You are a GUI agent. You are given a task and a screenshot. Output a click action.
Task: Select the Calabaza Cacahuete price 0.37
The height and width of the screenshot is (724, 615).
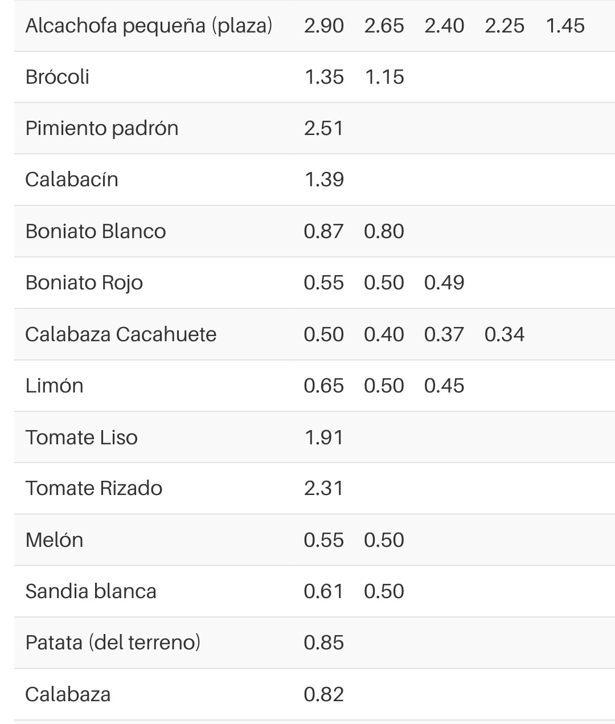click(x=444, y=334)
